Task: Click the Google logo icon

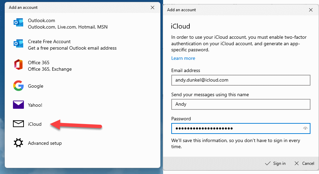Action: pyautogui.click(x=18, y=86)
